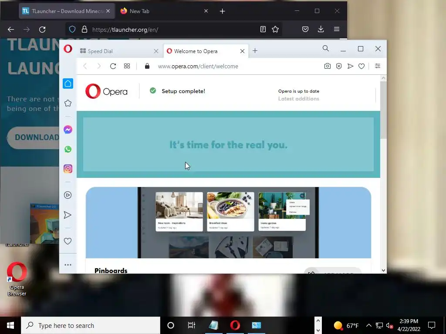Open the 67°F weather widget
The image size is (446, 334).
click(x=346, y=325)
